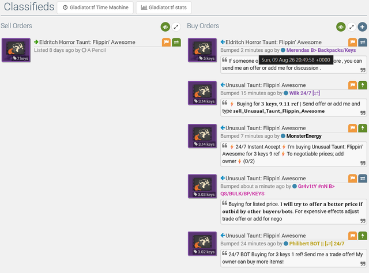Open Gladiator.tf stats

tap(164, 7)
